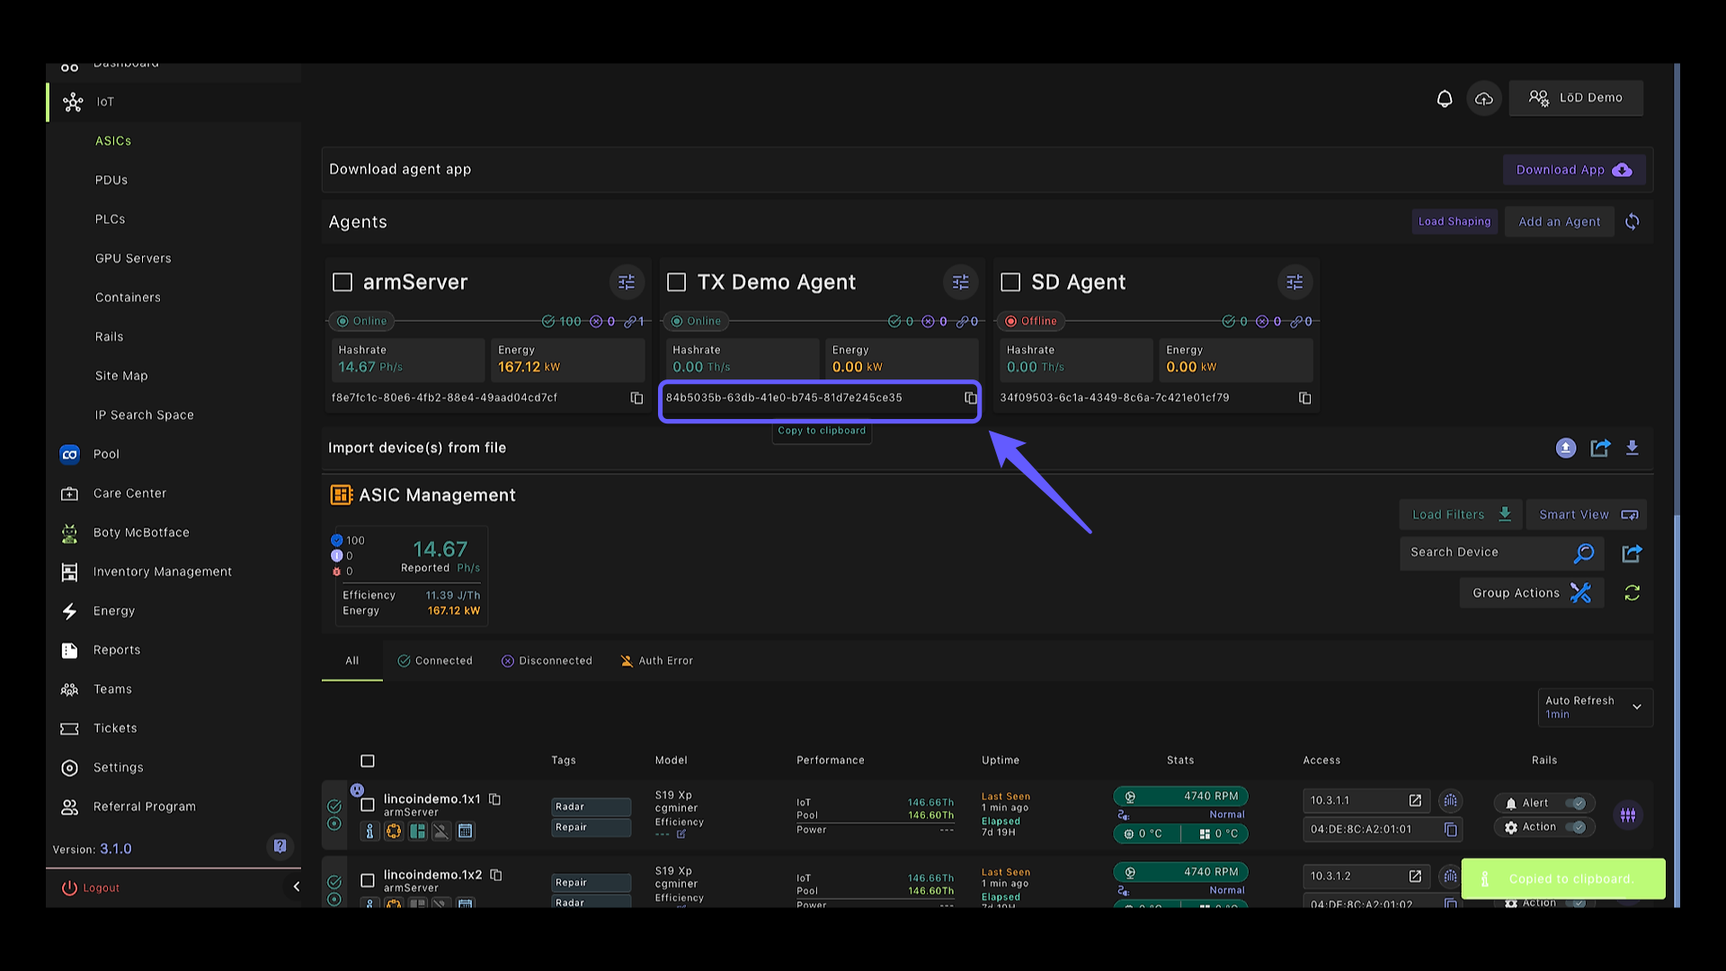This screenshot has width=1726, height=971.
Task: Collapse the sidebar with chevron
Action: pos(296,886)
